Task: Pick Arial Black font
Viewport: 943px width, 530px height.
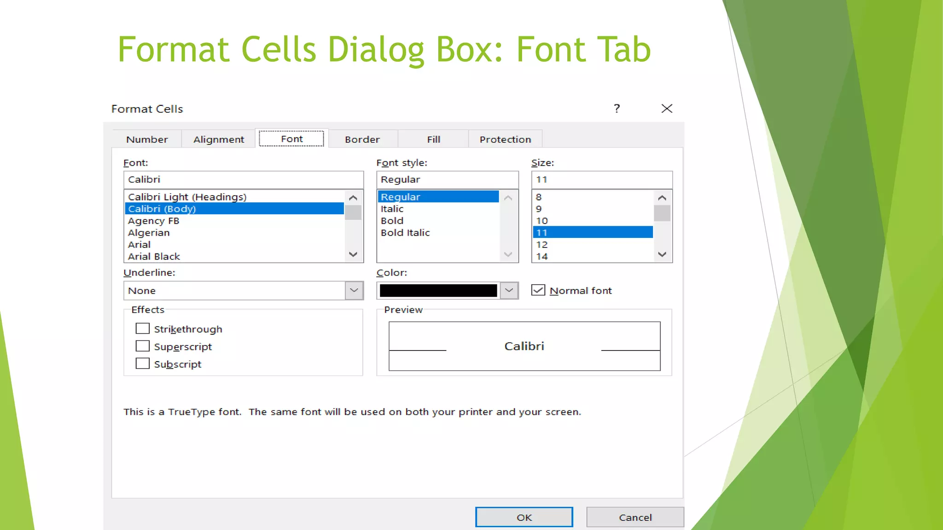Action: pos(234,256)
